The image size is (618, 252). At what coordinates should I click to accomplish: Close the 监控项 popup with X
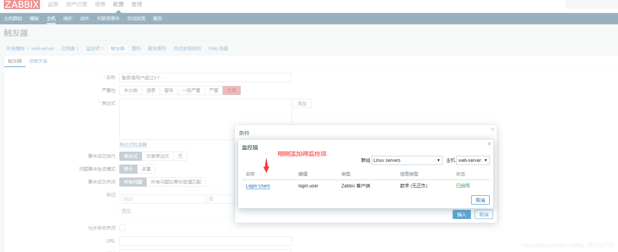click(489, 144)
